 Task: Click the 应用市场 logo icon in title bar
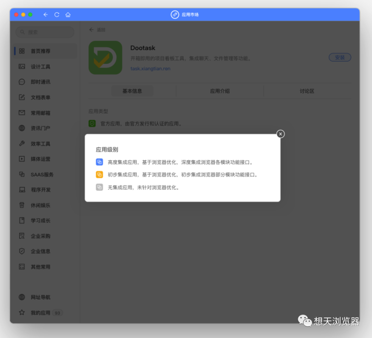[175, 15]
